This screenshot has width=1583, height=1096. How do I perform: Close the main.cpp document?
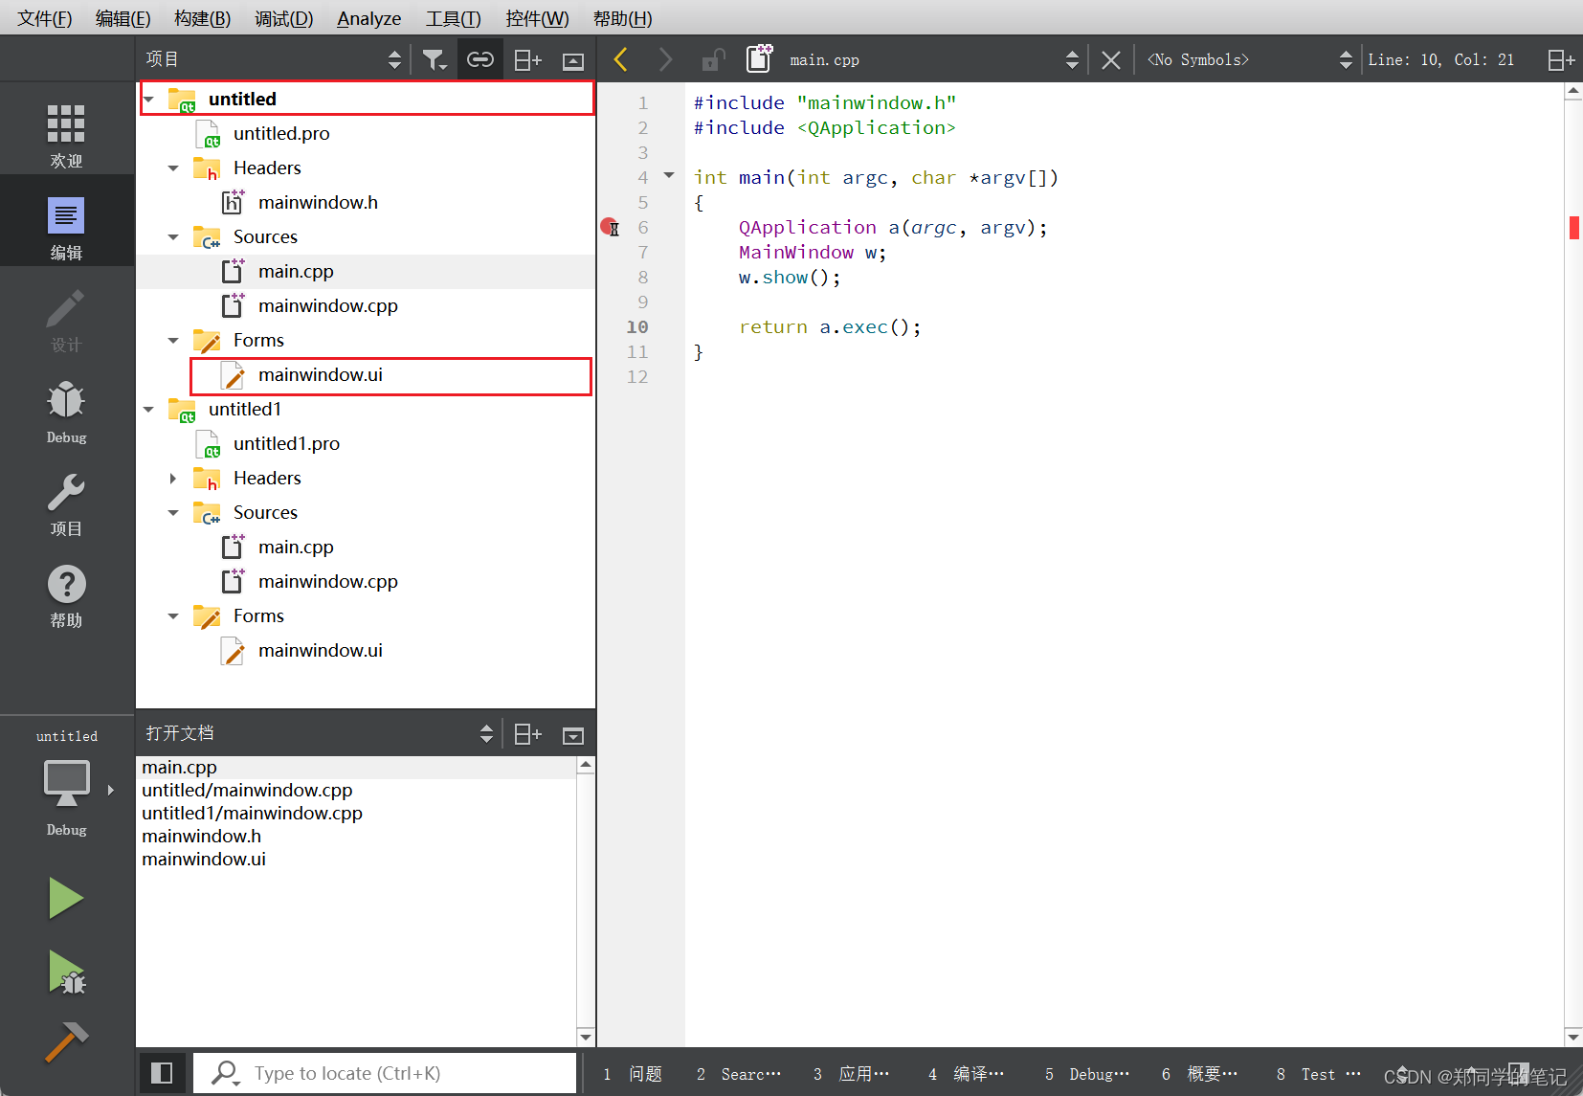point(1111,60)
